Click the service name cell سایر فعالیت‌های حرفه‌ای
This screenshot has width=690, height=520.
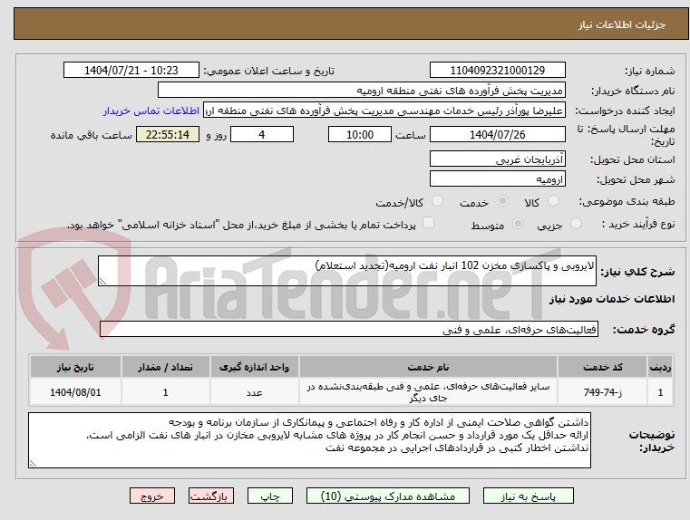click(428, 392)
